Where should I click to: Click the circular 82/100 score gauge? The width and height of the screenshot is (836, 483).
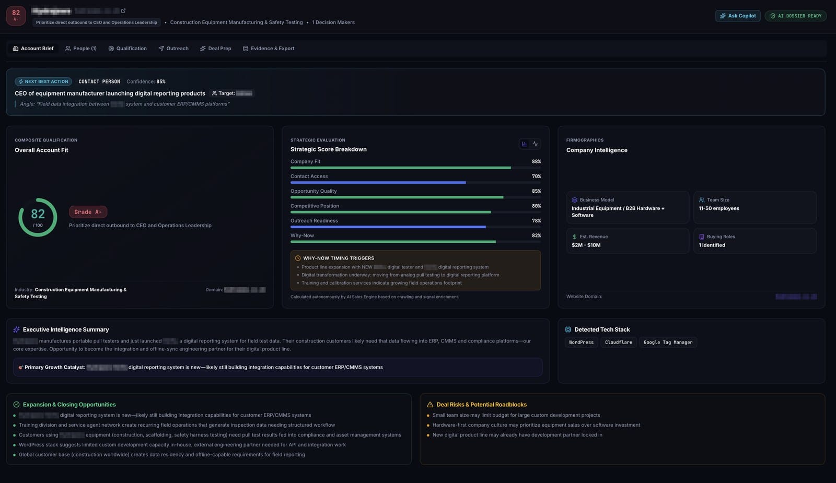38,217
